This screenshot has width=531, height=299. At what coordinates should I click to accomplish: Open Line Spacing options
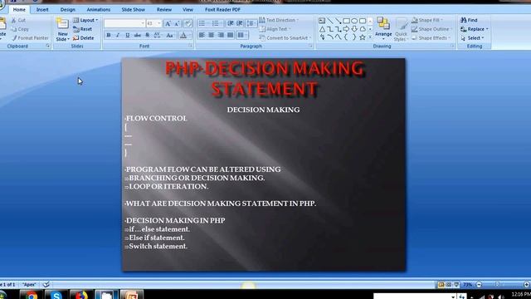[x=251, y=23]
